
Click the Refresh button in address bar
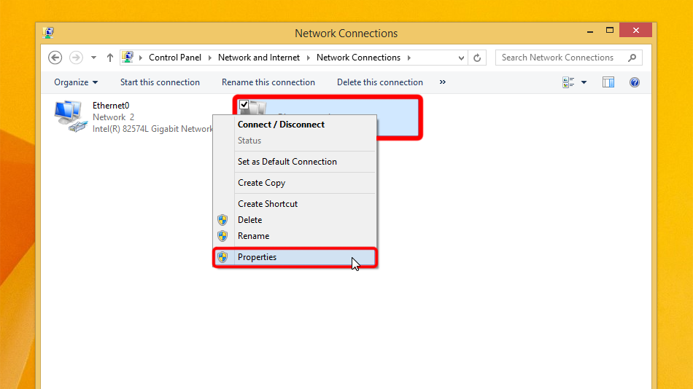[x=478, y=58]
